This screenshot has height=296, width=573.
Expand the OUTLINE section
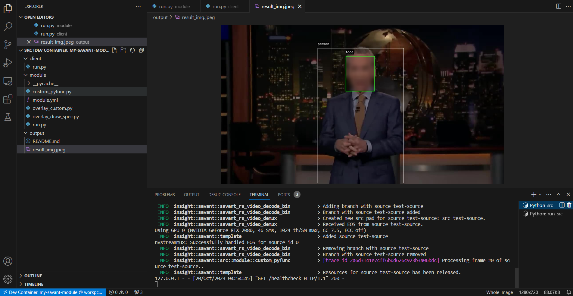tap(33, 276)
